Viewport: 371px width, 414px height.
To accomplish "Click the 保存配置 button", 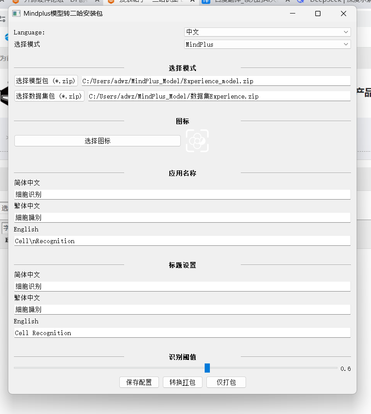I will (139, 382).
